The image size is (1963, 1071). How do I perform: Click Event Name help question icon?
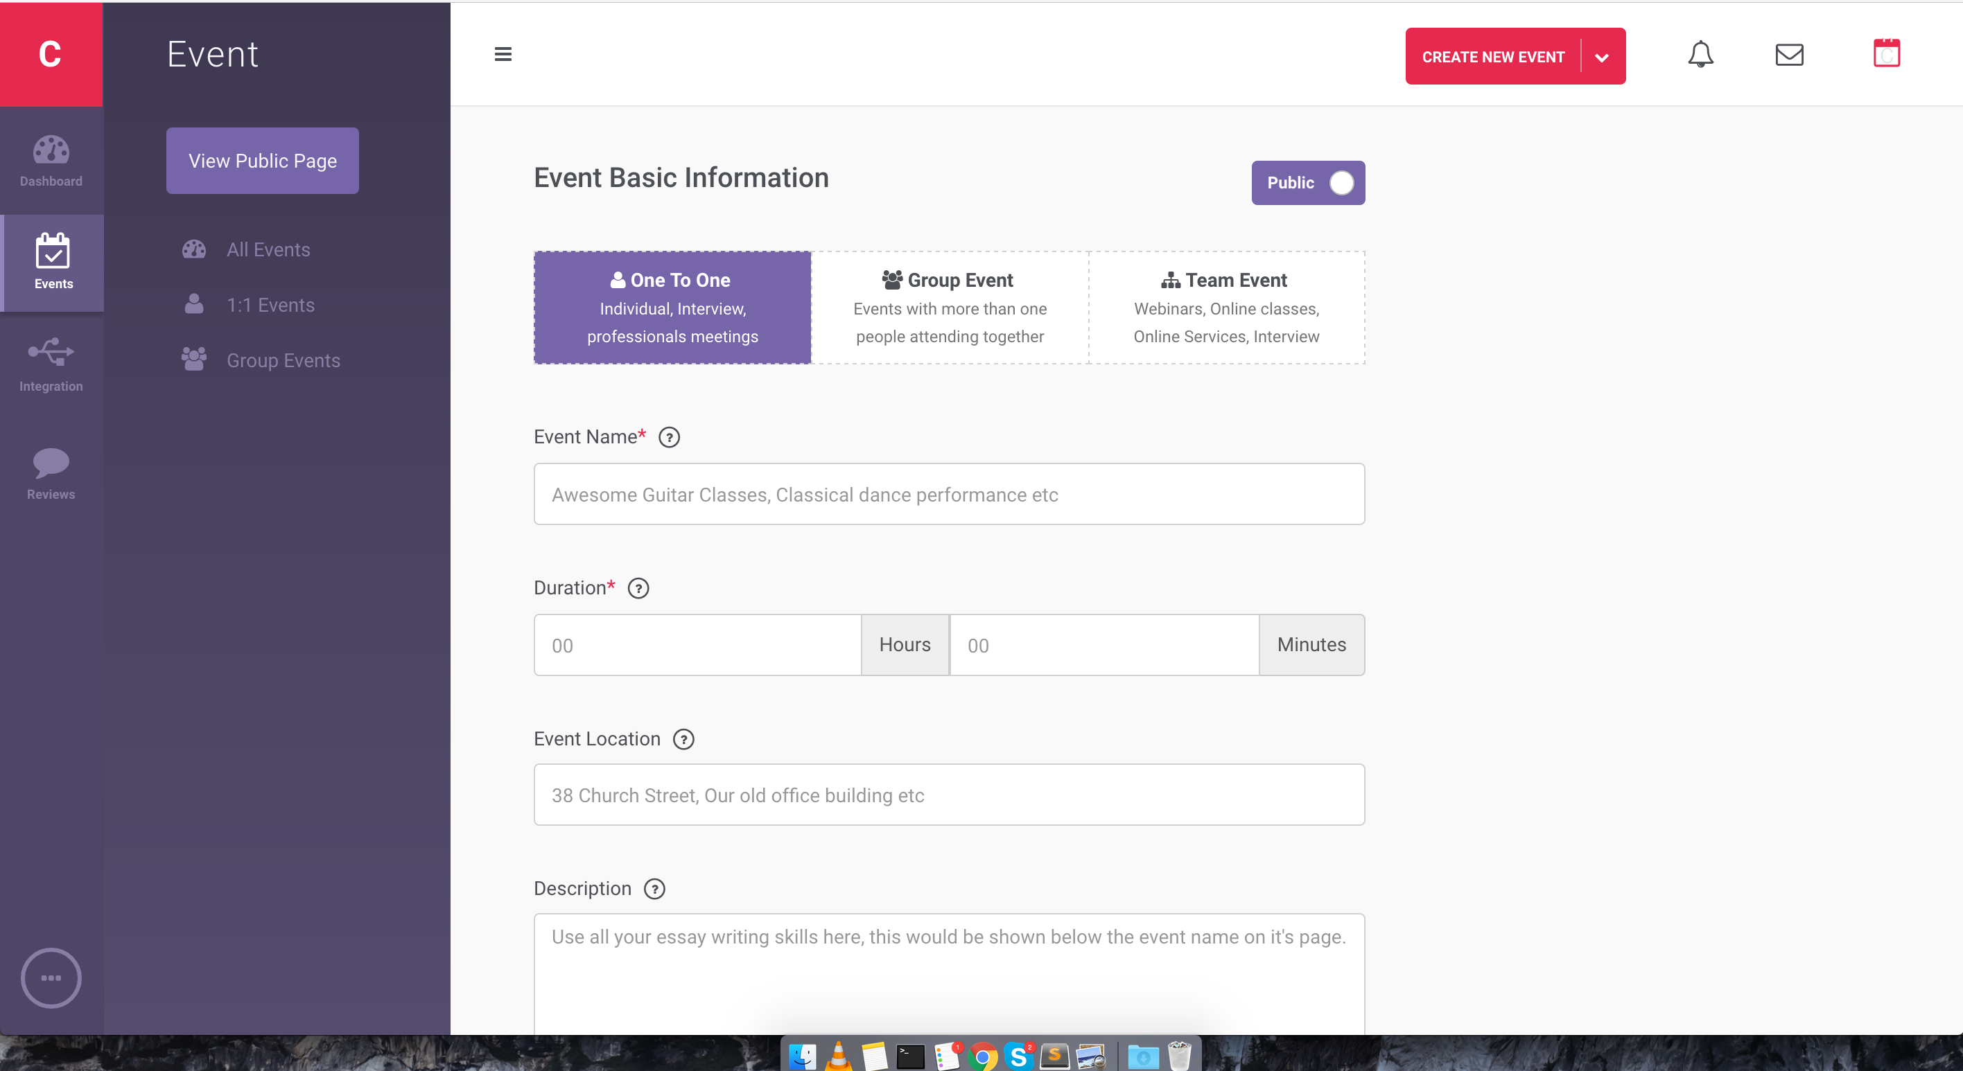tap(669, 437)
